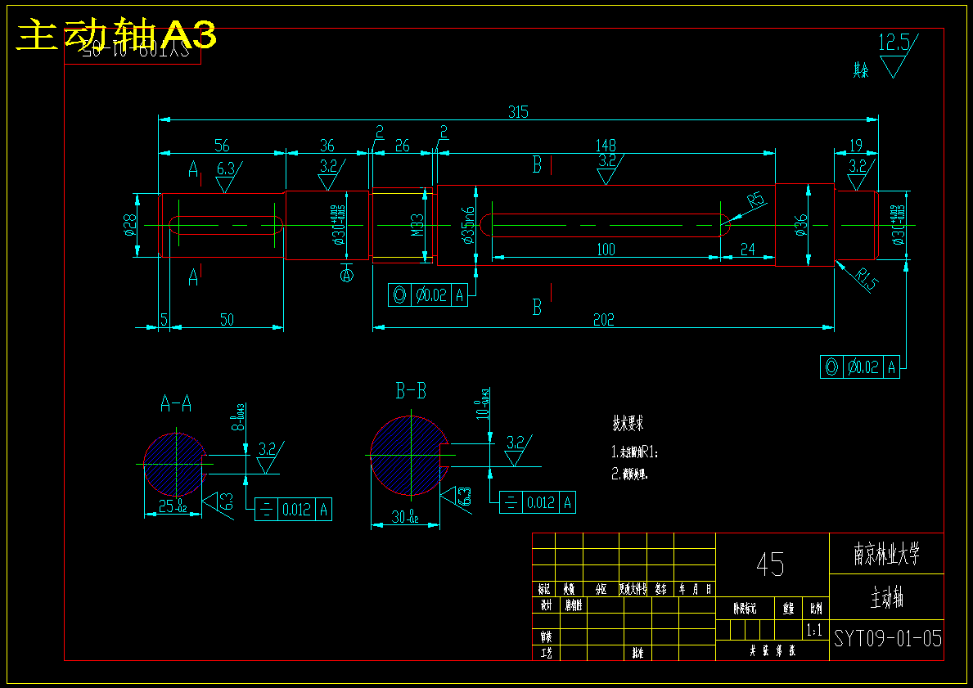Select the radius callout "R5"
The image size is (973, 688).
[756, 200]
